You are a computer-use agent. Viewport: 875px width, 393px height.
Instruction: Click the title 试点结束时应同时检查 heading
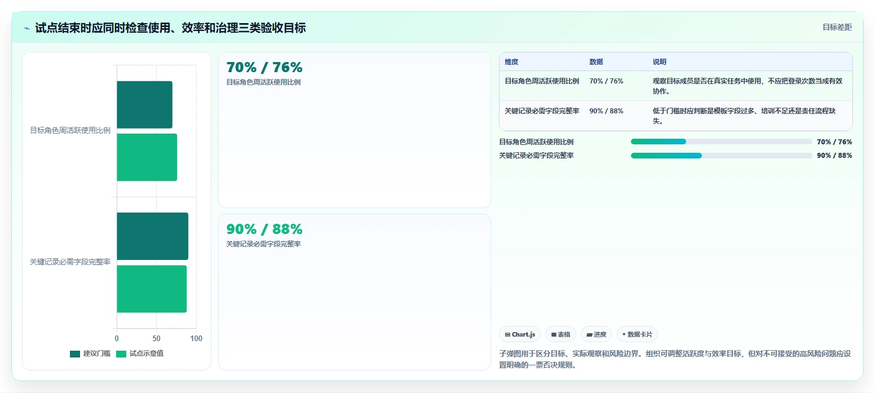point(170,28)
